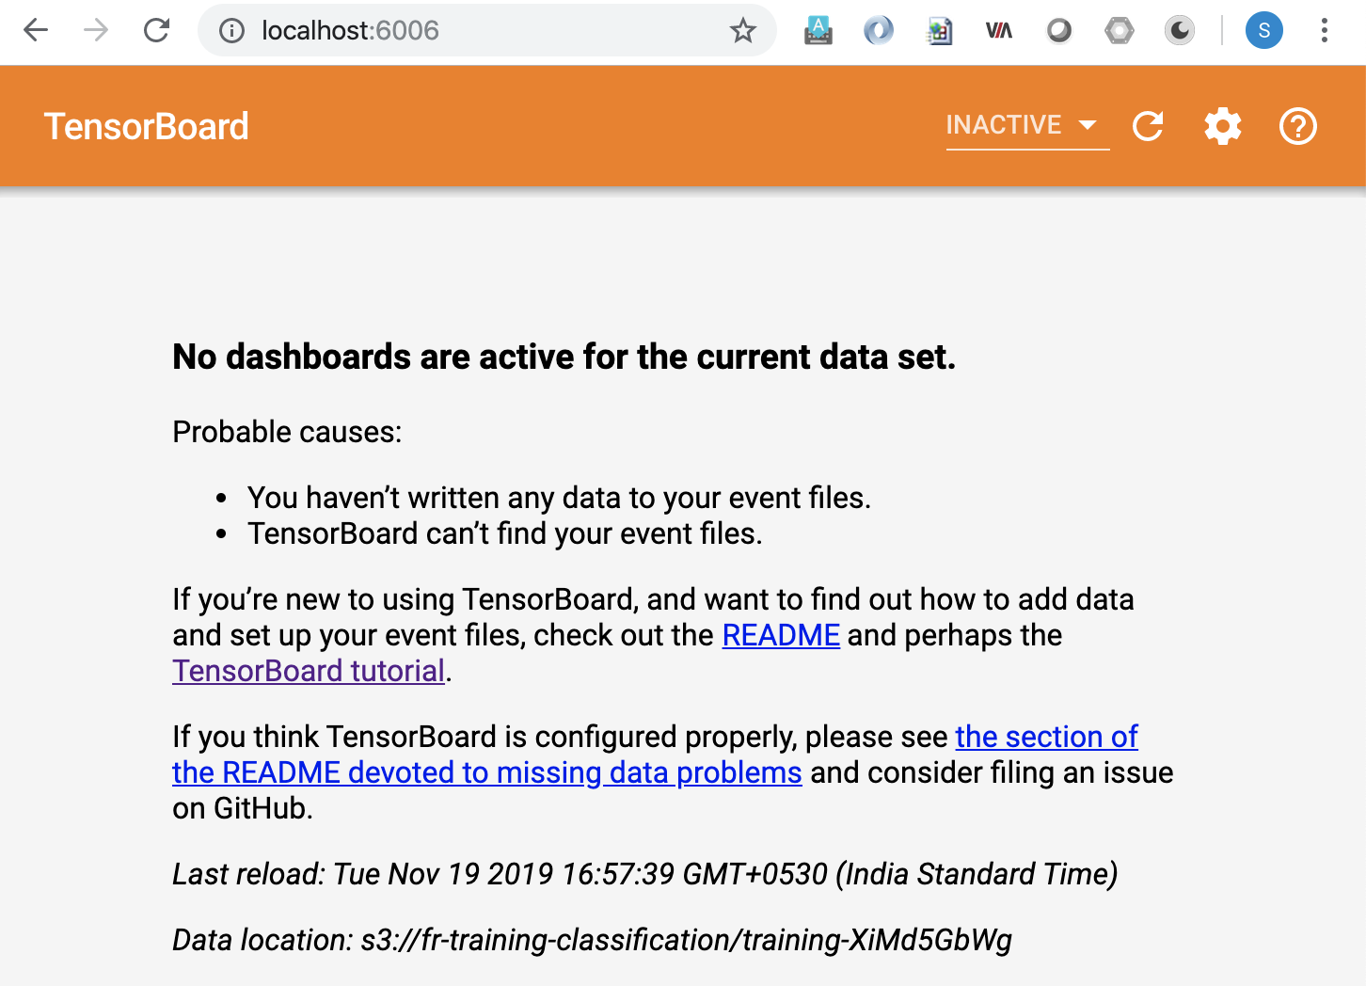
Task: Open TensorBoard settings gear
Action: (1222, 125)
